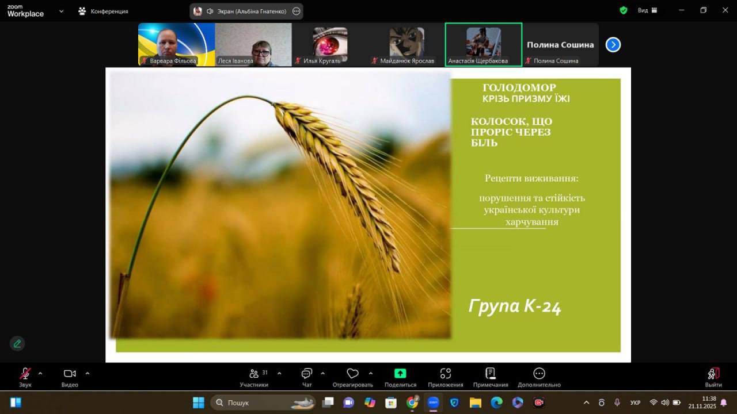737x414 pixels.
Task: Open the Вид view layout menu
Action: [x=647, y=10]
